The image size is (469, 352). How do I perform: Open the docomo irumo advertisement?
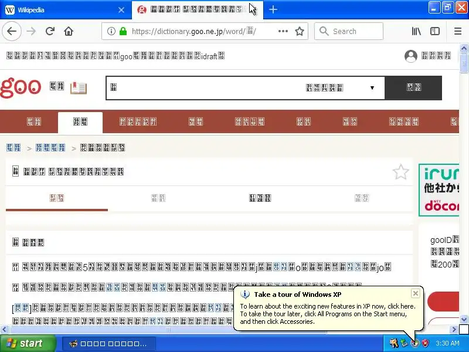439,189
